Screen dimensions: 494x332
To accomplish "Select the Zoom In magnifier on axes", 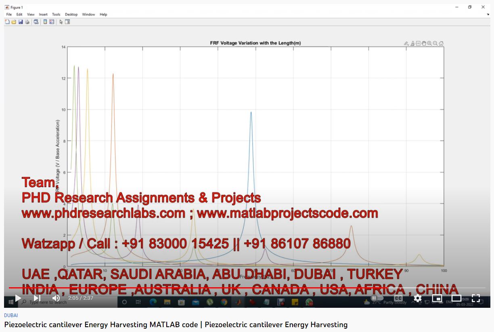I will tap(429, 44).
